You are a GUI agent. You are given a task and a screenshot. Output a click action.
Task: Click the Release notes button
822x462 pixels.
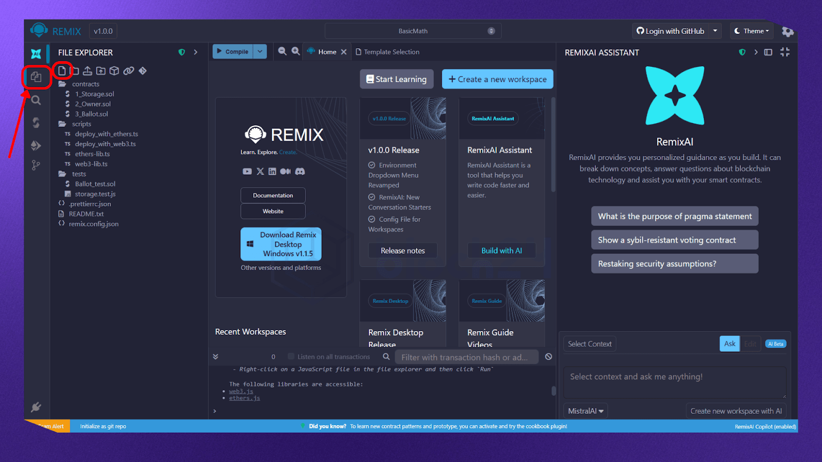point(403,251)
